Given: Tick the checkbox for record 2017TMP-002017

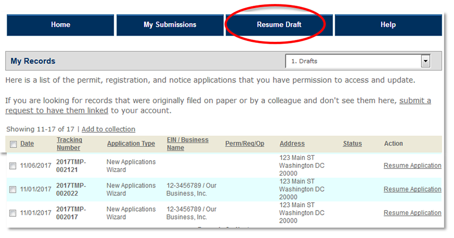Looking at the screenshot, I should coord(13,213).
